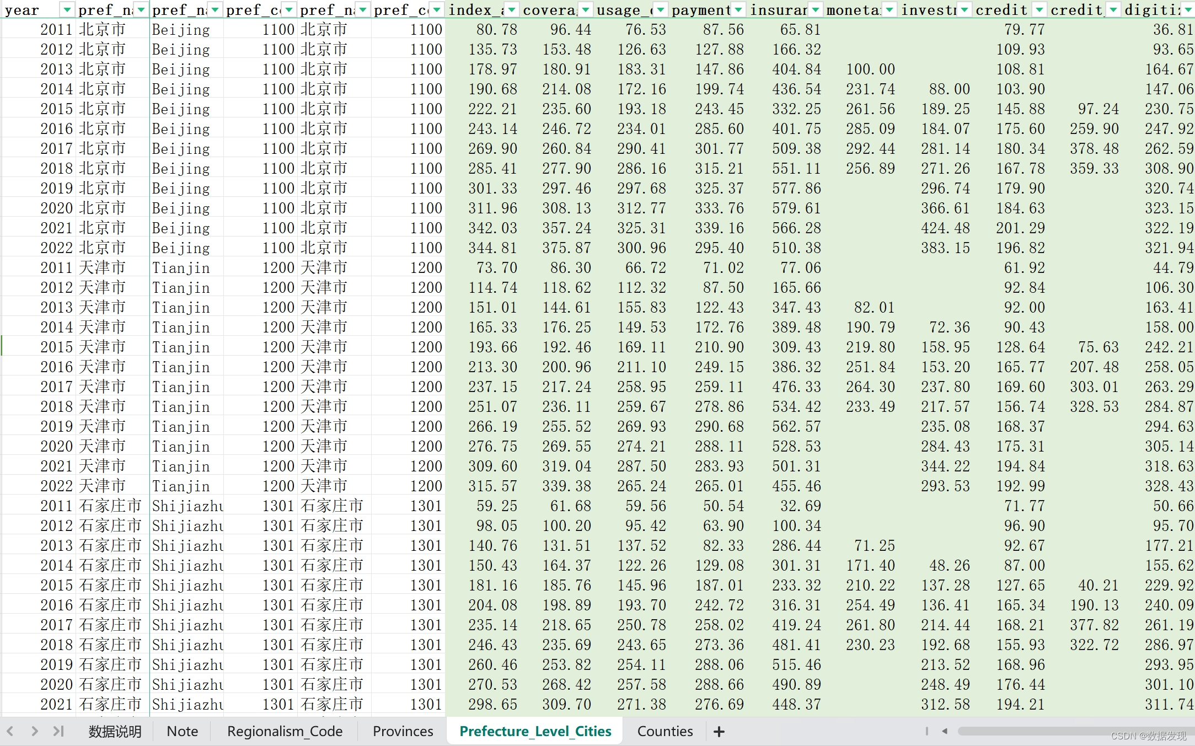Image resolution: width=1195 pixels, height=746 pixels.
Task: Open the usage column filter dropdown
Action: pos(660,10)
